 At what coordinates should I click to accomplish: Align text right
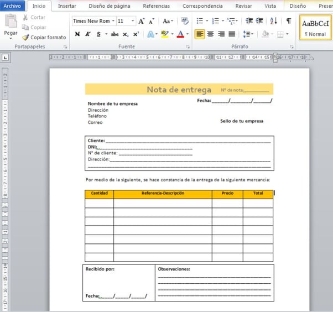click(221, 34)
